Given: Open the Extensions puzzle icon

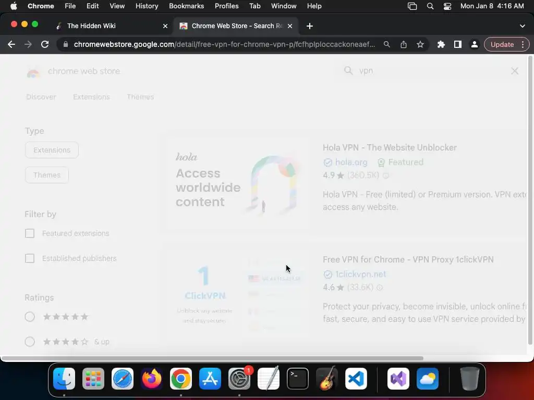Looking at the screenshot, I should coord(441,45).
